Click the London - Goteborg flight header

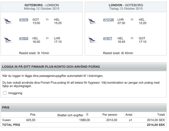[x=126, y=7]
